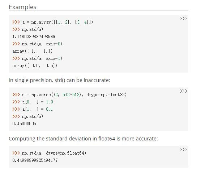The height and width of the screenshot is (176, 201).
Task: Click the np.zeros((2, 512*512) code line
Action: point(69,95)
